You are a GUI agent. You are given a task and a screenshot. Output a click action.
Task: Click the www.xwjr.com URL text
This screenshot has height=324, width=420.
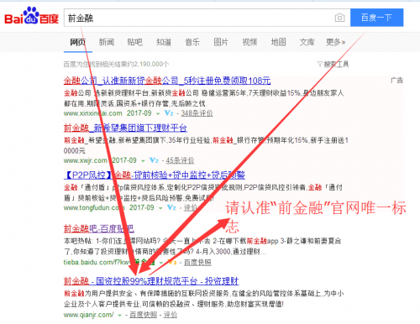[86, 160]
